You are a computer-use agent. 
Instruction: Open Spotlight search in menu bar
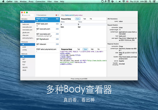click(150, 2)
